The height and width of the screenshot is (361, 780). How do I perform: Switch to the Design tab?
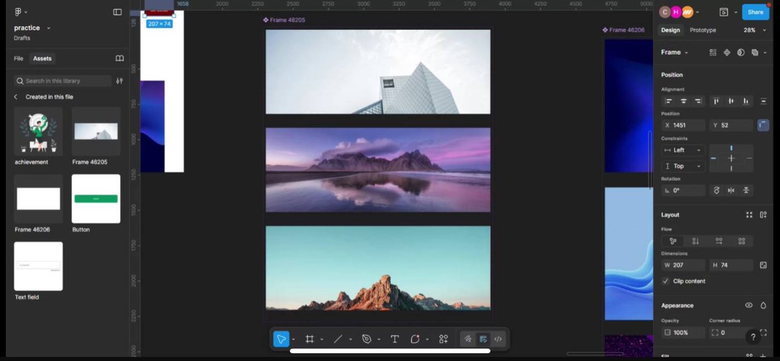point(670,30)
